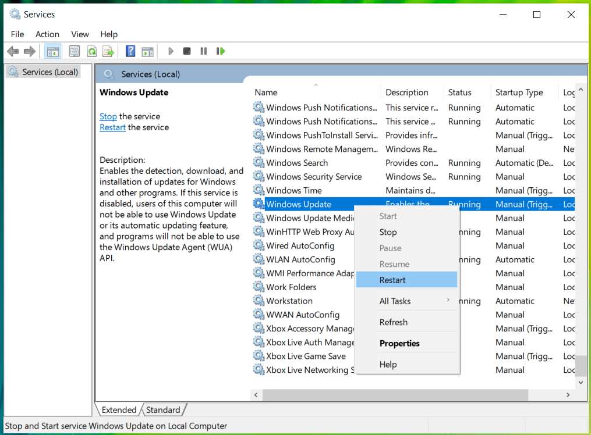Click the Refresh toolbar icon
Image resolution: width=591 pixels, height=435 pixels.
pos(91,51)
